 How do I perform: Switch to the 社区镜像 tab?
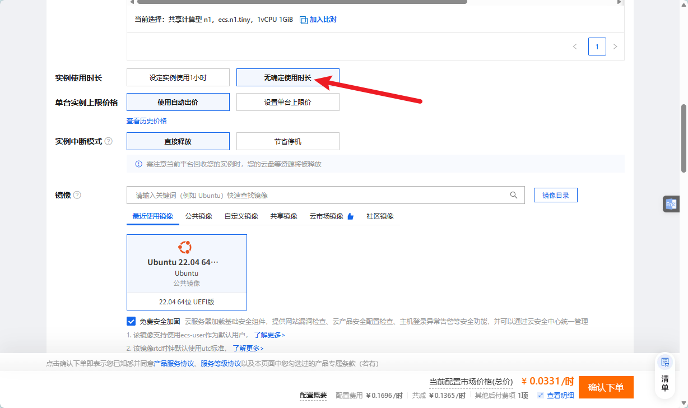click(x=380, y=216)
